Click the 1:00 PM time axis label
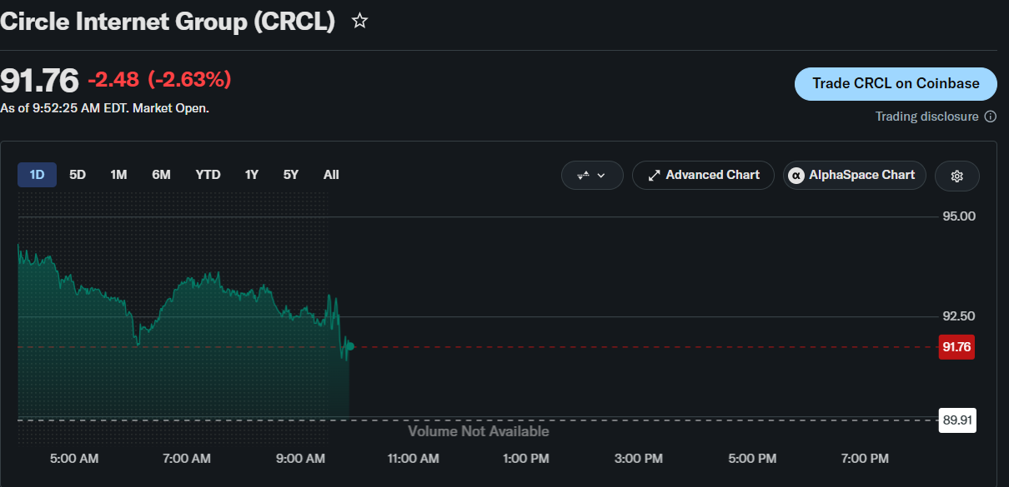 526,459
